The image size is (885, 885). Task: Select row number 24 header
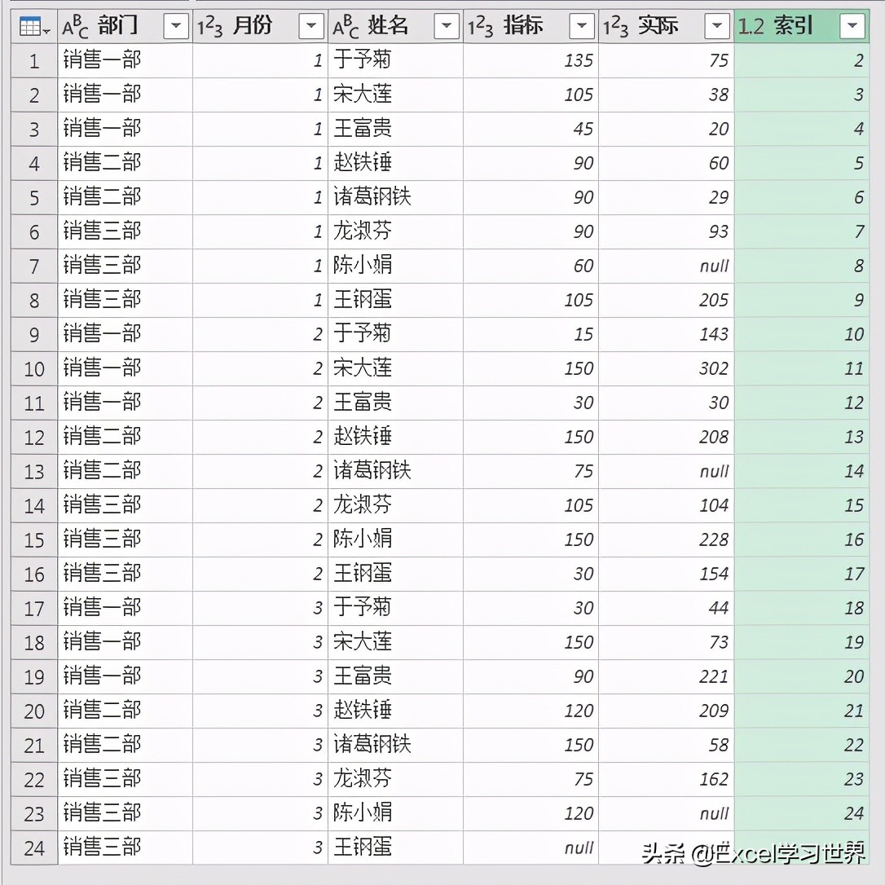34,848
